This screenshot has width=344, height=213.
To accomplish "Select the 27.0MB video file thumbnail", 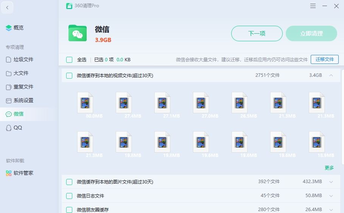I will tap(201, 103).
